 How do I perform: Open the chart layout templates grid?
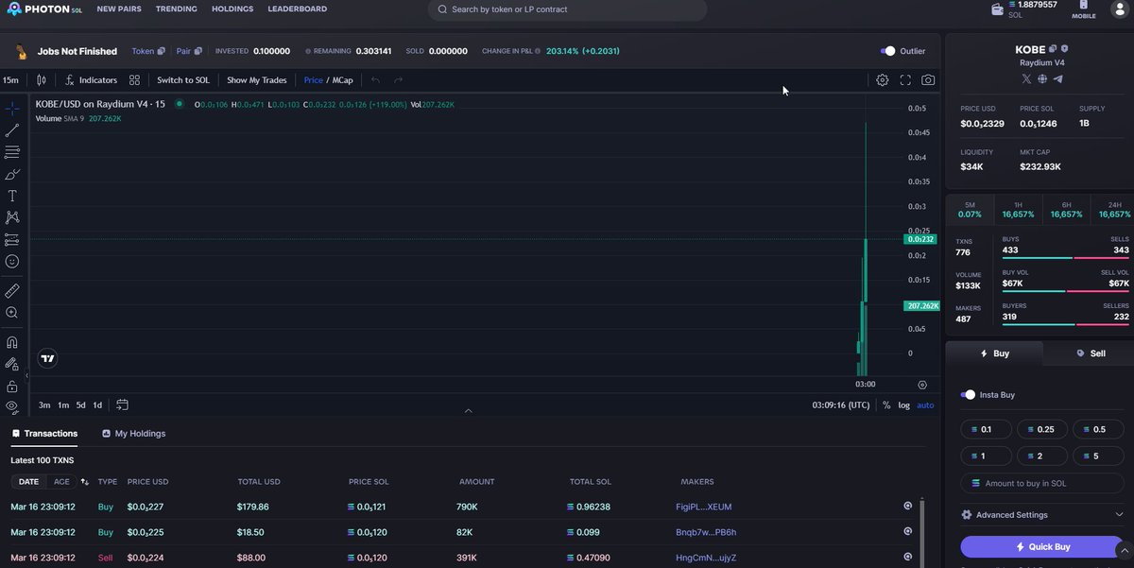coord(135,80)
